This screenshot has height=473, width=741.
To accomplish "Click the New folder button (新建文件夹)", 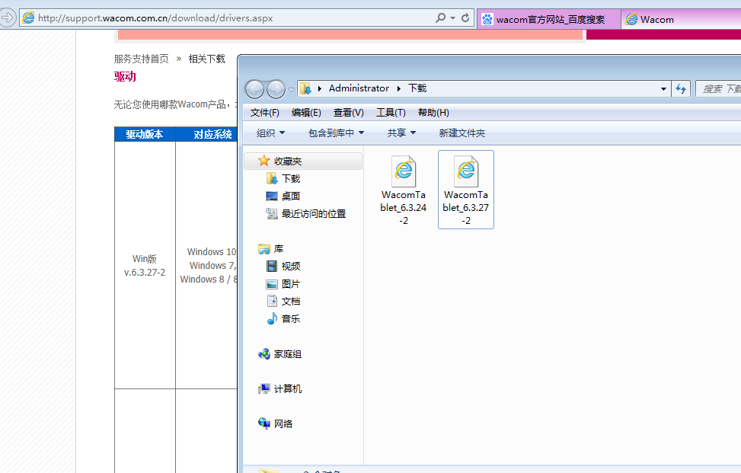I will [x=462, y=133].
